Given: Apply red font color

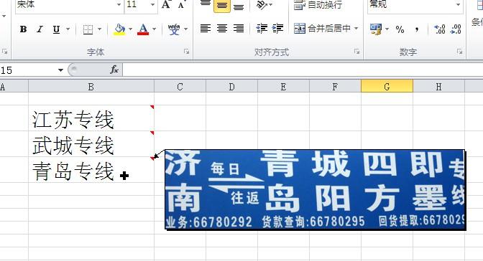Looking at the screenshot, I should pyautogui.click(x=143, y=29).
